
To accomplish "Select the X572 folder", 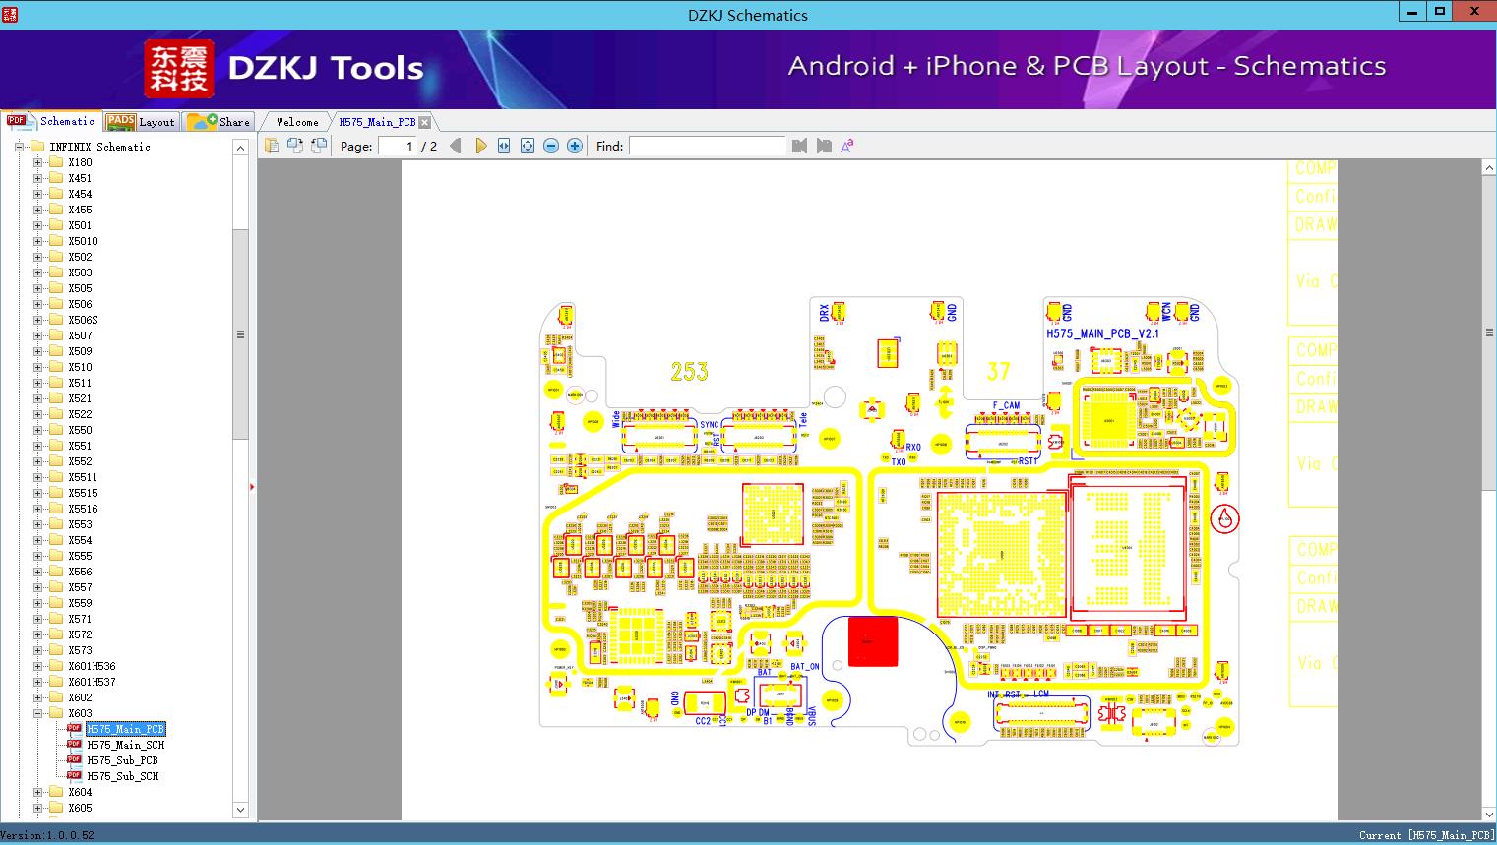I will 80,634.
